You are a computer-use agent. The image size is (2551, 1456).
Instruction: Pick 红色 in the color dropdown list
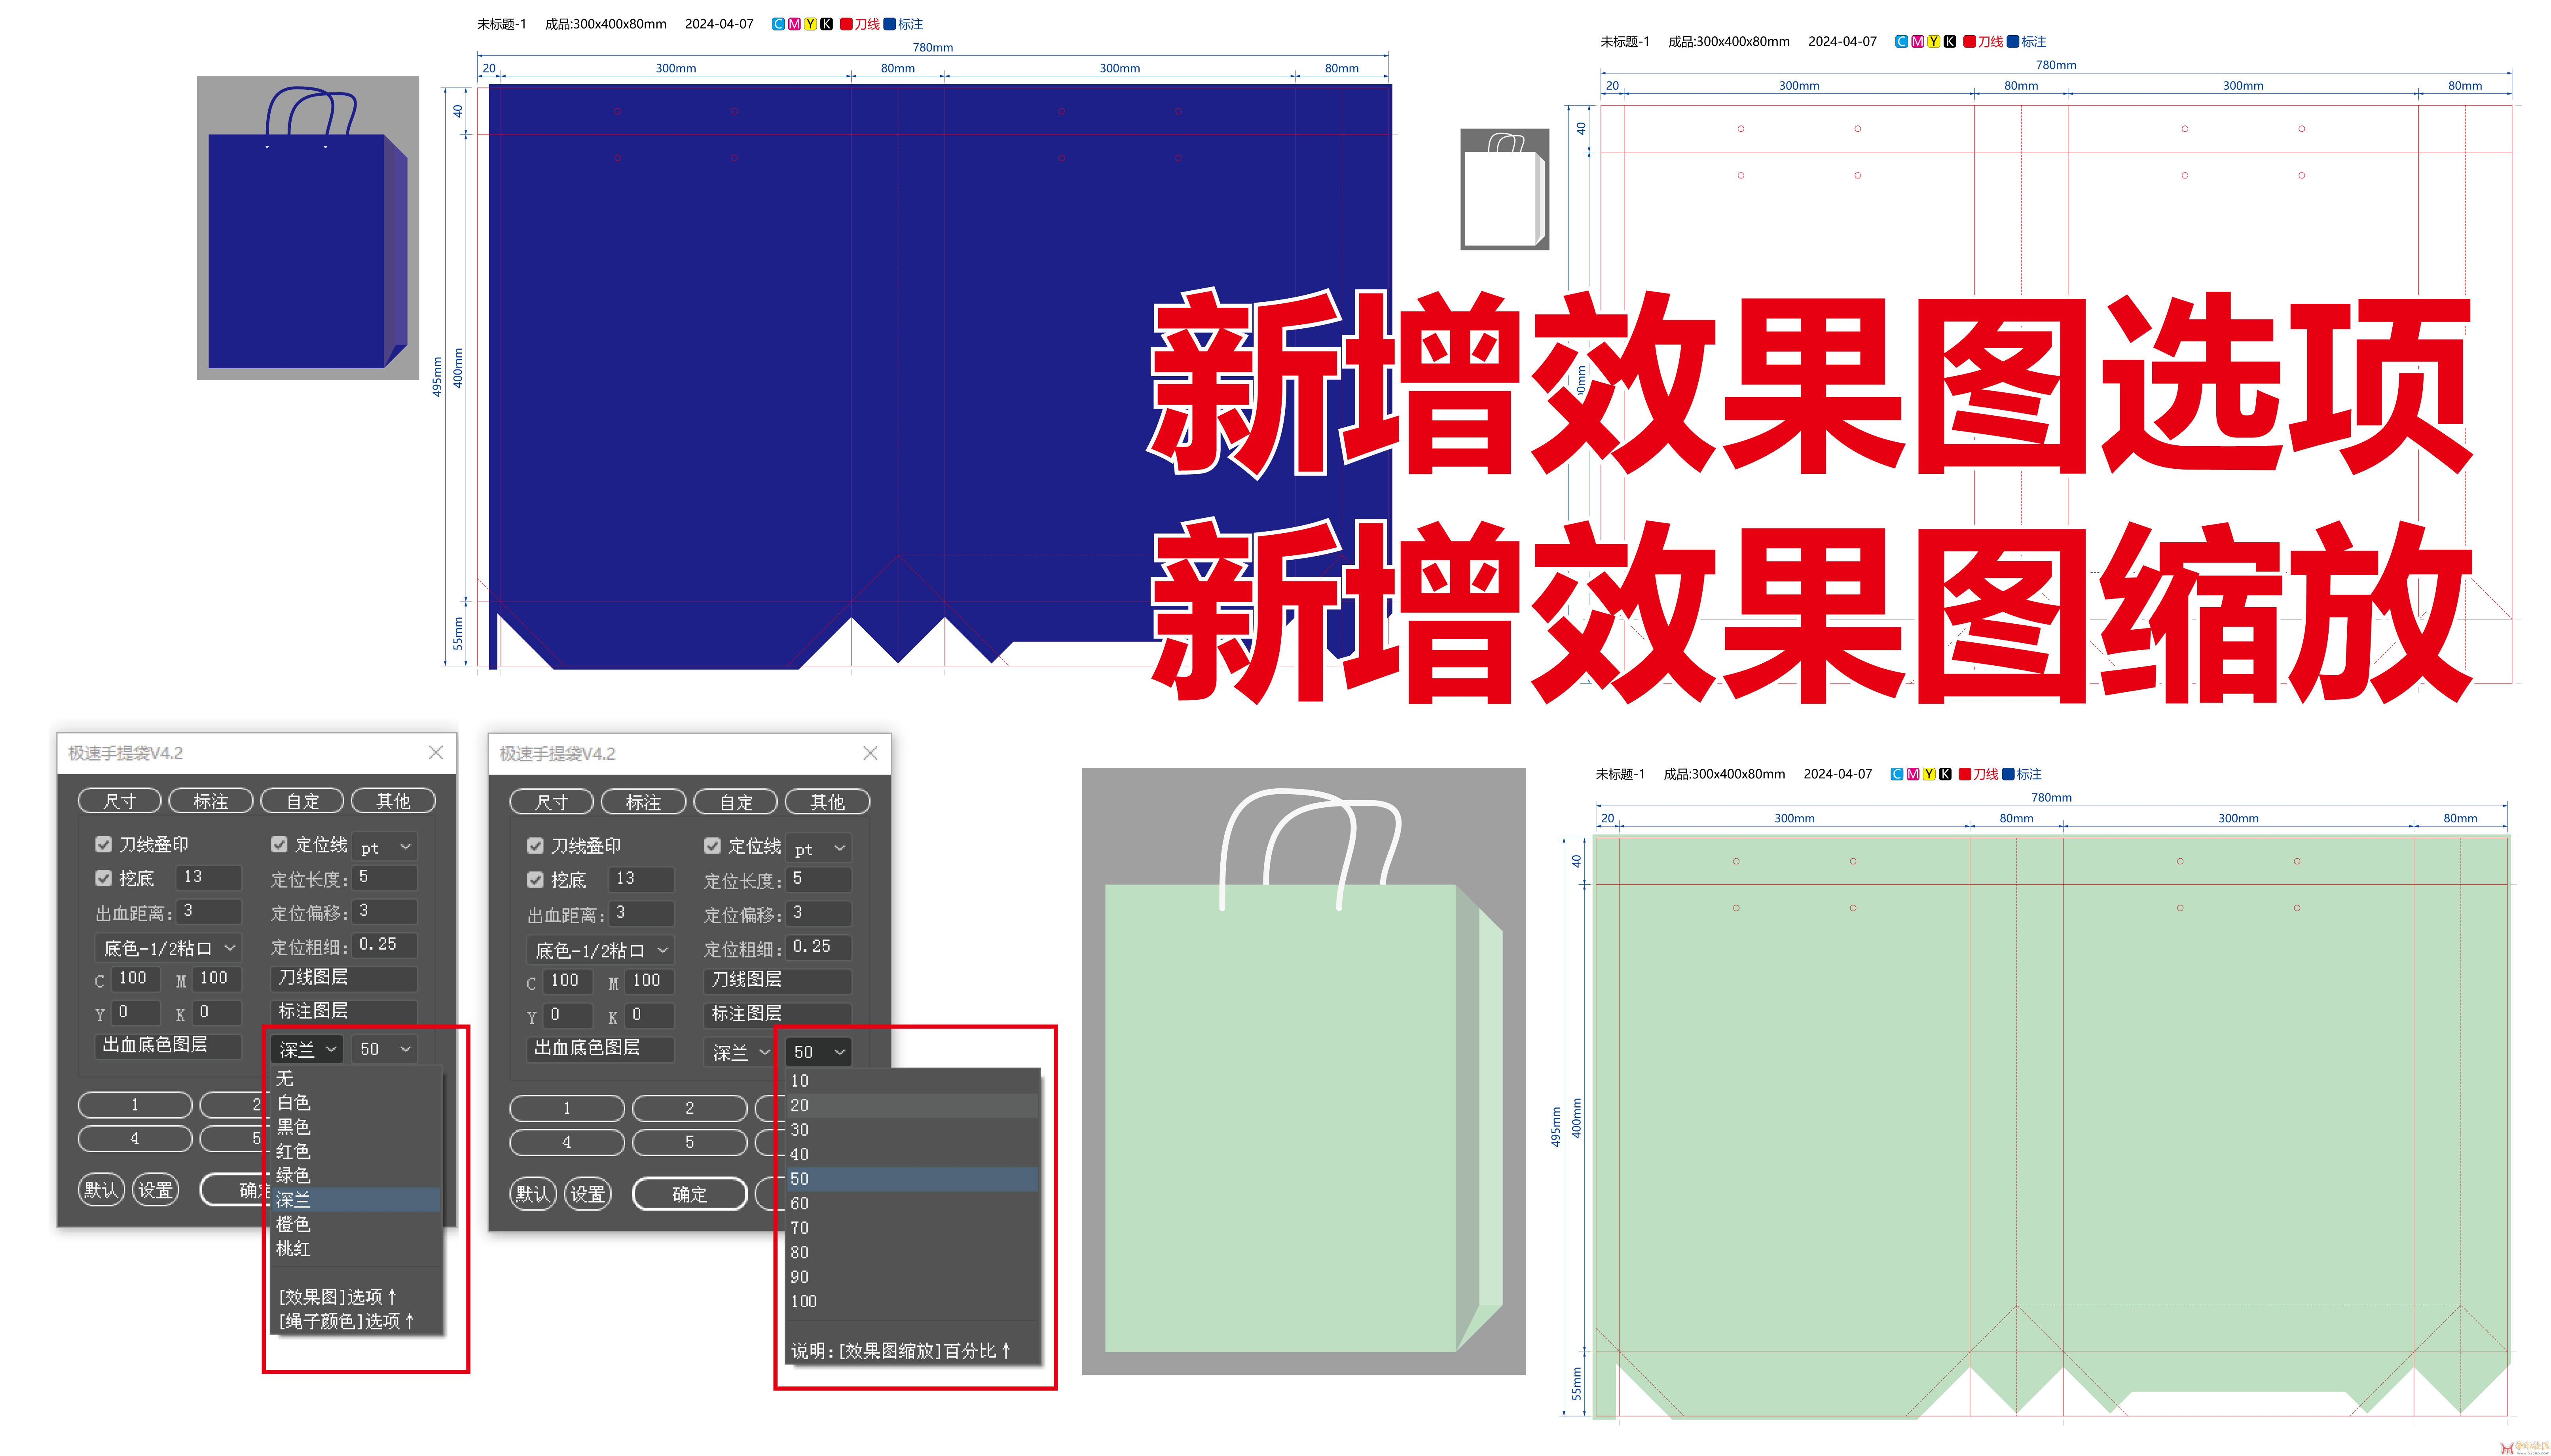click(x=355, y=1151)
